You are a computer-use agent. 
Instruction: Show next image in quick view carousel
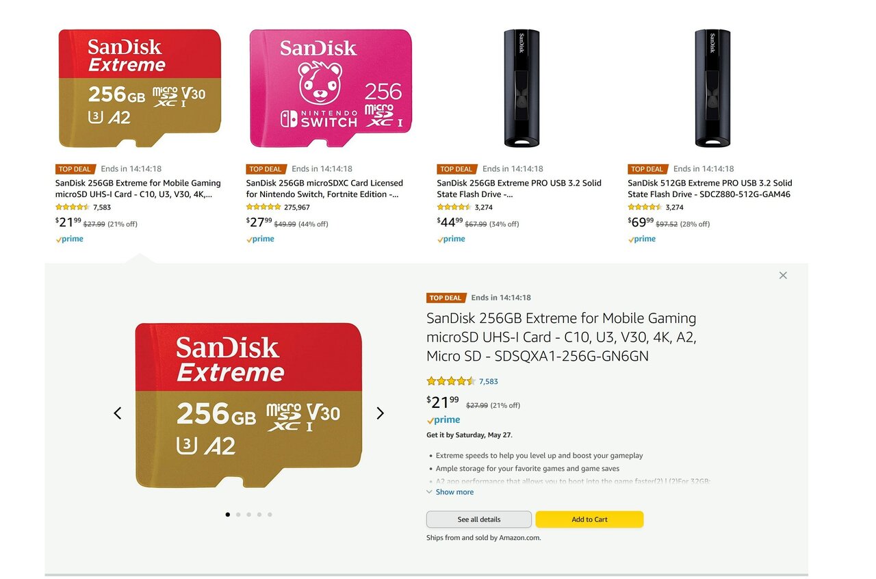point(381,413)
